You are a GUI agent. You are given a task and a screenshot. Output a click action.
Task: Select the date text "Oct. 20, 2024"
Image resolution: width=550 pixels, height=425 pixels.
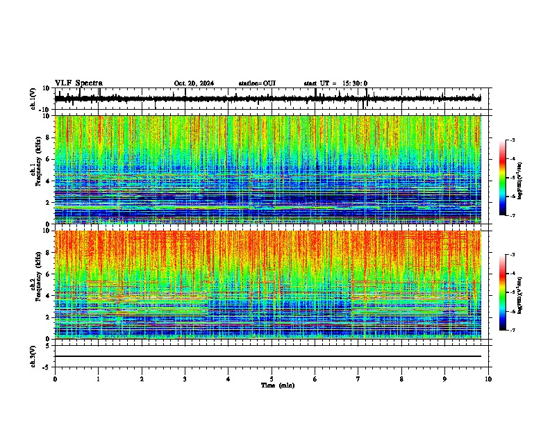coord(194,83)
